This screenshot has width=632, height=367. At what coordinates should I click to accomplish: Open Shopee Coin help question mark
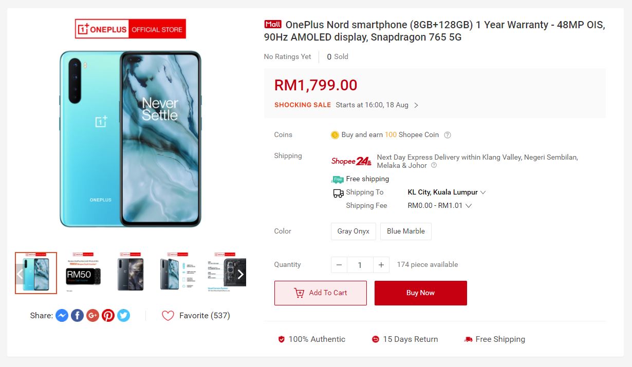point(448,135)
